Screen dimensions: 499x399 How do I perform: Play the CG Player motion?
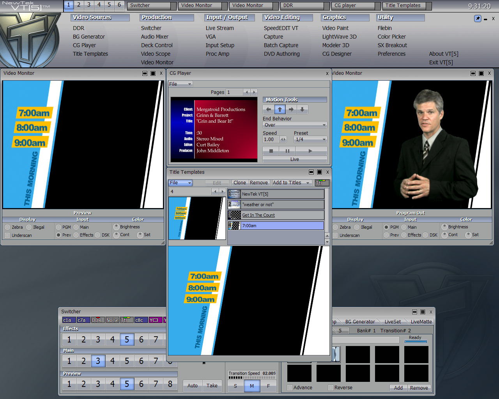(311, 151)
